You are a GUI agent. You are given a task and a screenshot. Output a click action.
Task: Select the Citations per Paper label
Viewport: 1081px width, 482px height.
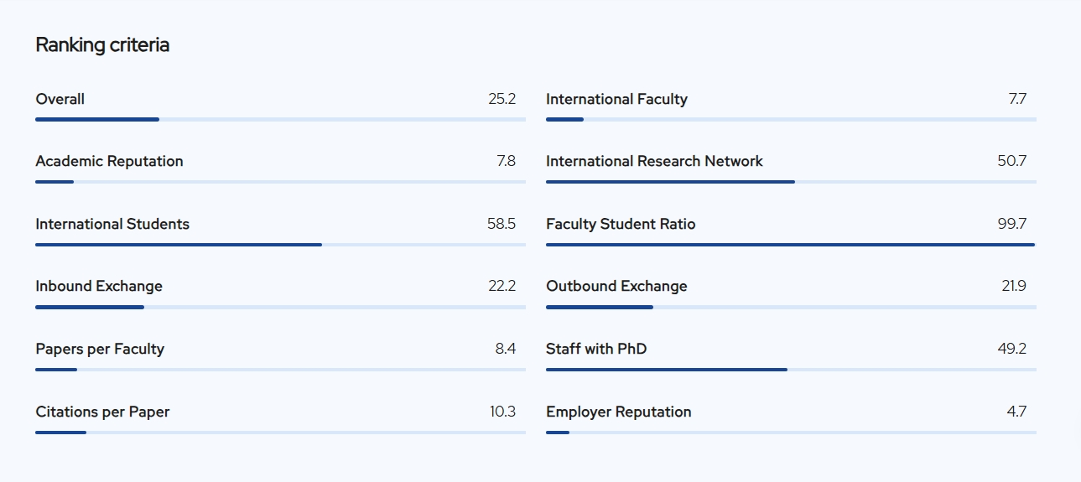tap(102, 412)
